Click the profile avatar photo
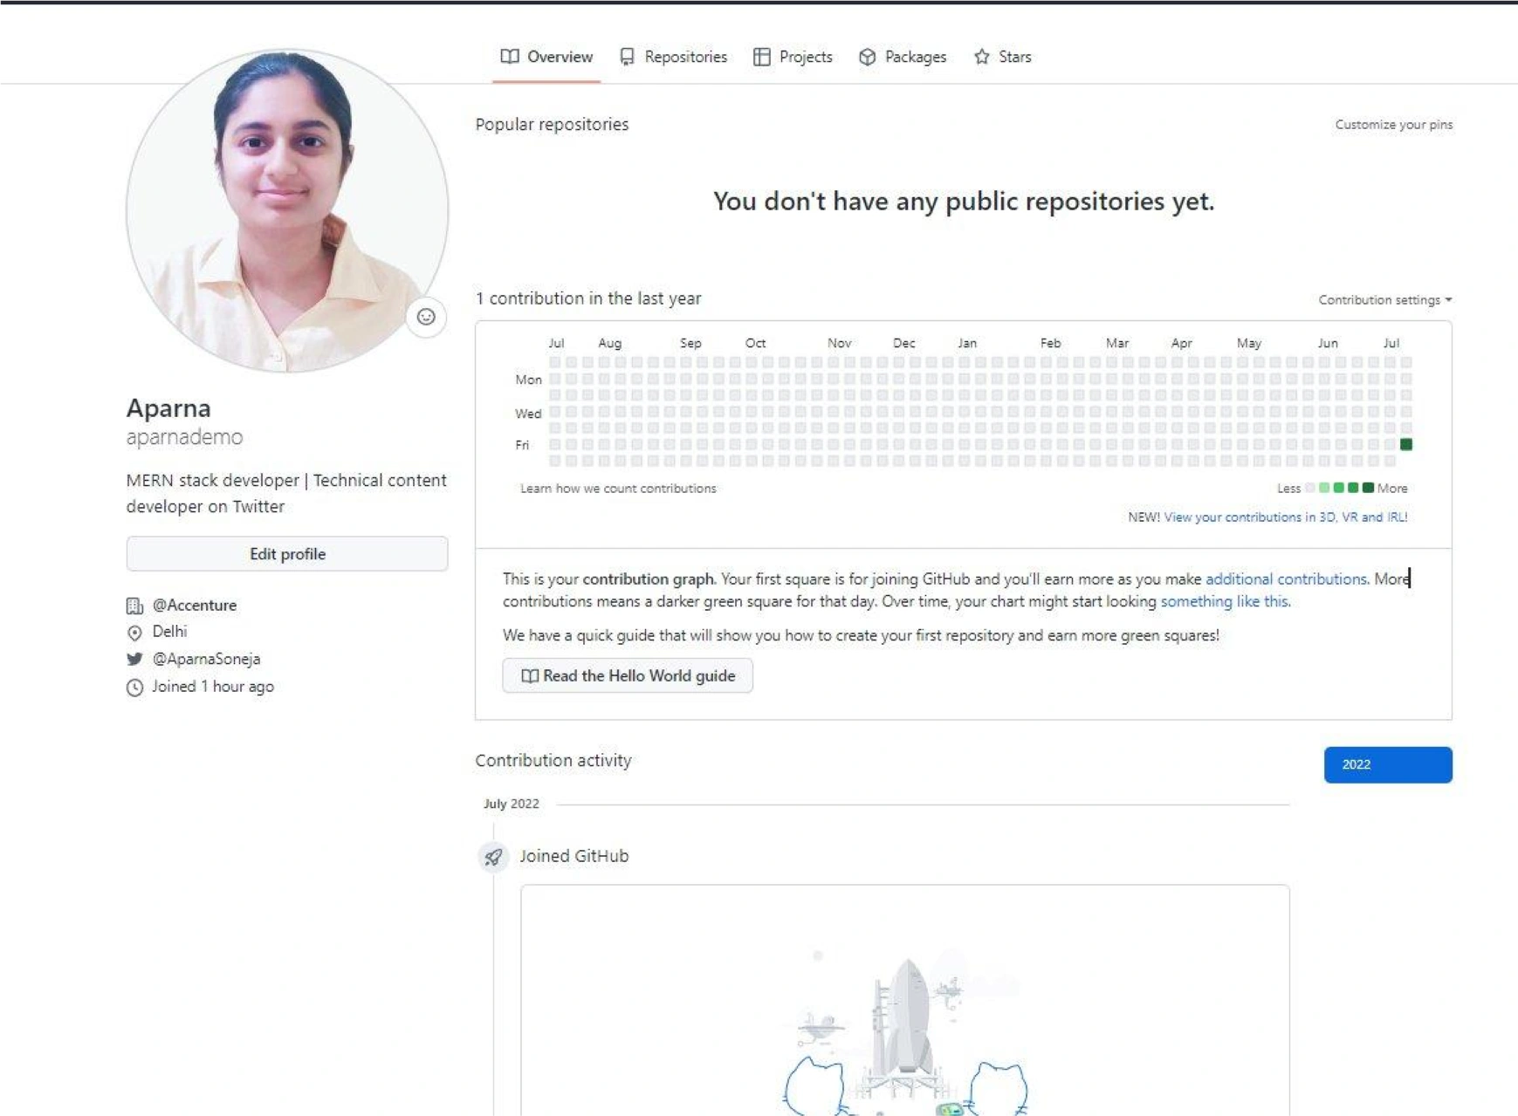The height and width of the screenshot is (1116, 1518). [286, 209]
